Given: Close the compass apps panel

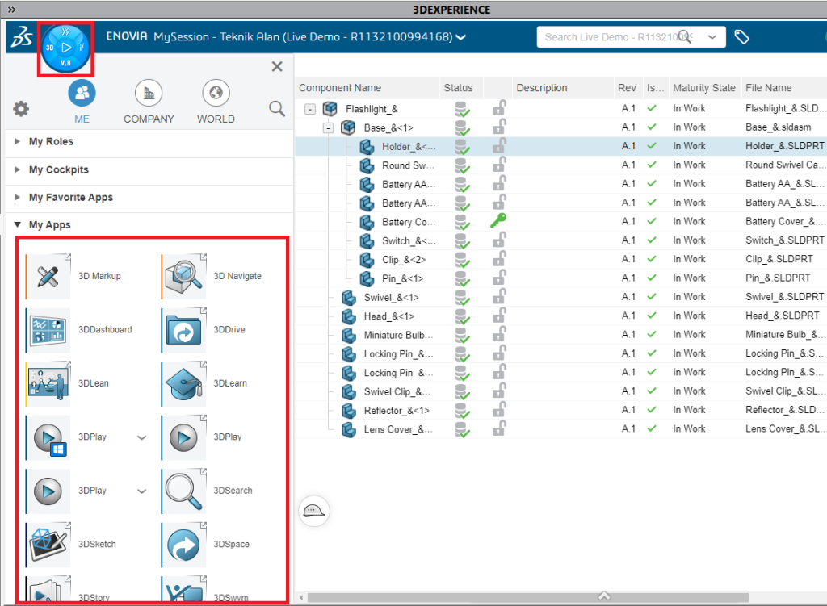Looking at the screenshot, I should click(277, 67).
